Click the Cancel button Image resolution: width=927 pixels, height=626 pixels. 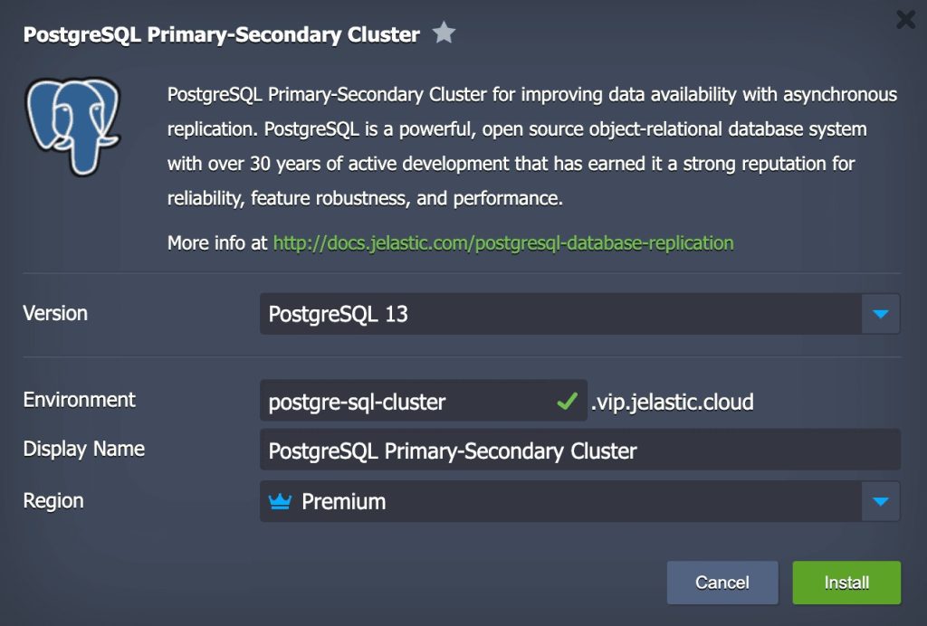(x=722, y=583)
